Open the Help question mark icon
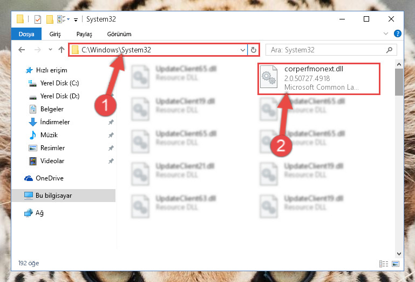415x282 pixels. (x=398, y=33)
